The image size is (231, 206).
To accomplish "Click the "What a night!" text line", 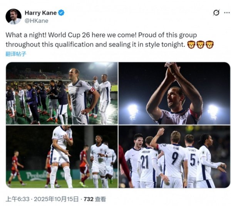I will coord(29,35).
